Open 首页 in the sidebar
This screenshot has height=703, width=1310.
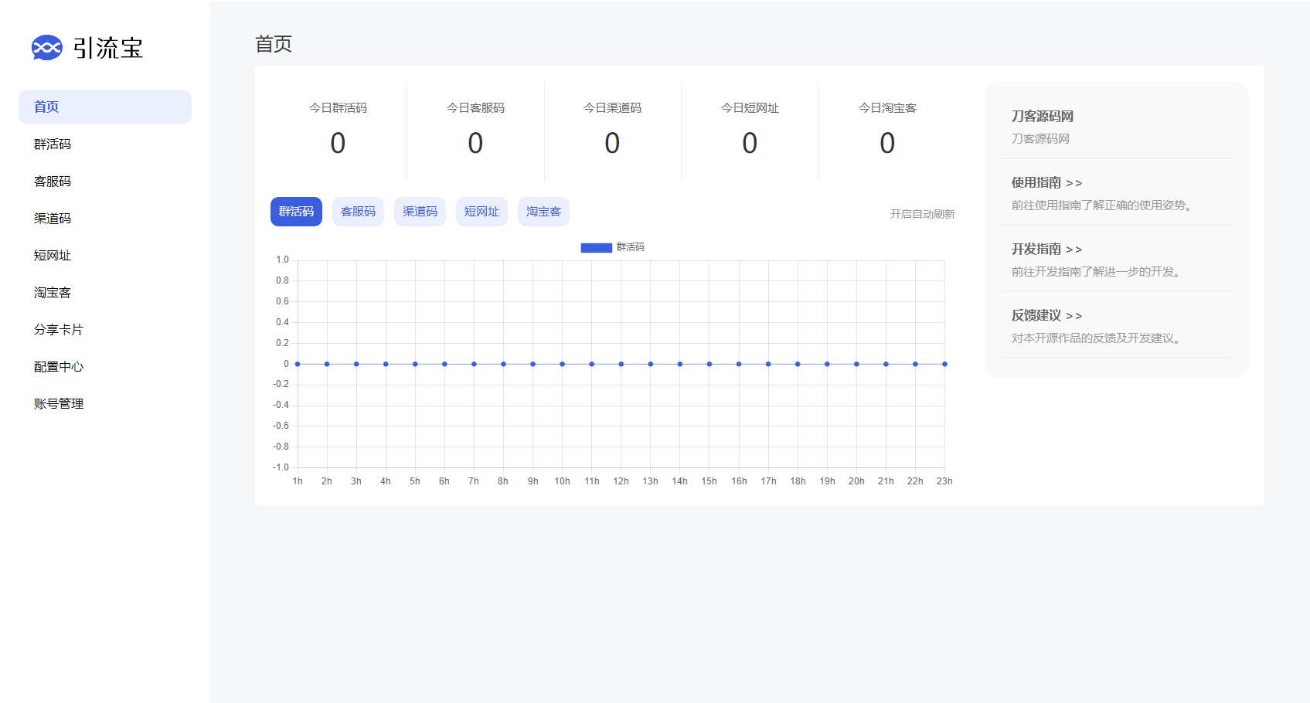(46, 107)
